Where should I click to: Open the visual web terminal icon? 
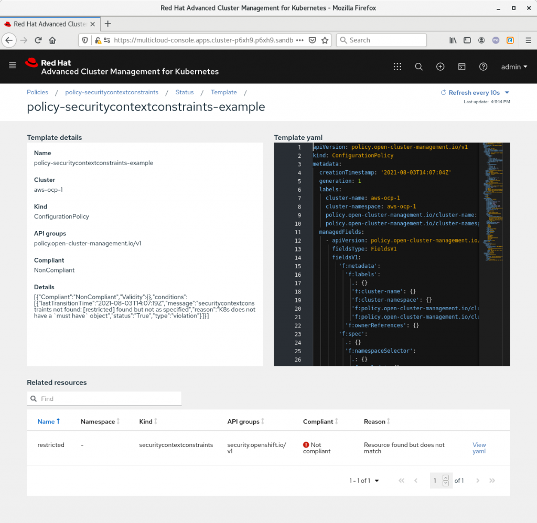click(461, 67)
